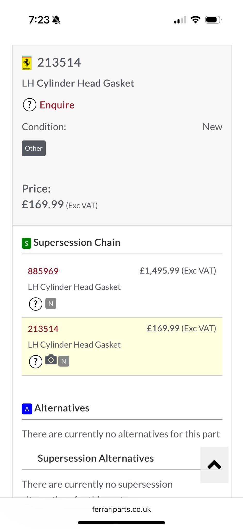Viewport: 243px width, 529px height.
Task: Tap the Supersession Alternatives heading
Action: pyautogui.click(x=96, y=458)
